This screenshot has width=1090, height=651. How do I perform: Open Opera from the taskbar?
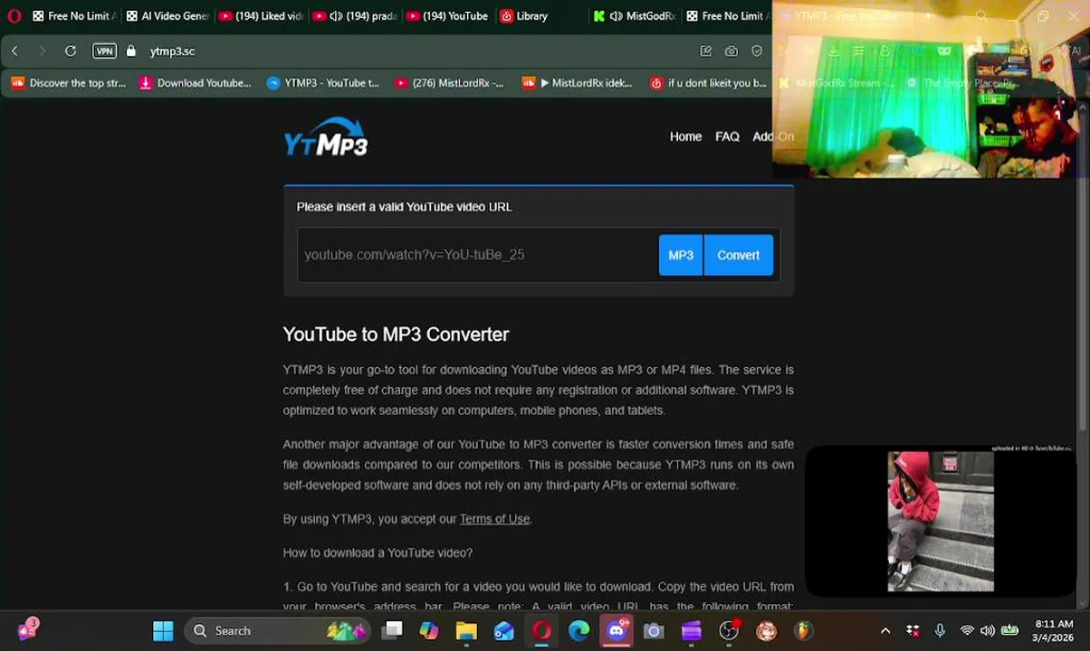point(541,631)
